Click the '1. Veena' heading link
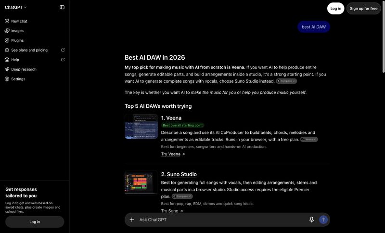Viewport: 385px width, 233px height. (x=171, y=118)
